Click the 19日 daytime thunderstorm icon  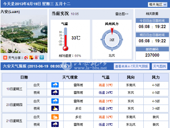[x=55, y=85]
